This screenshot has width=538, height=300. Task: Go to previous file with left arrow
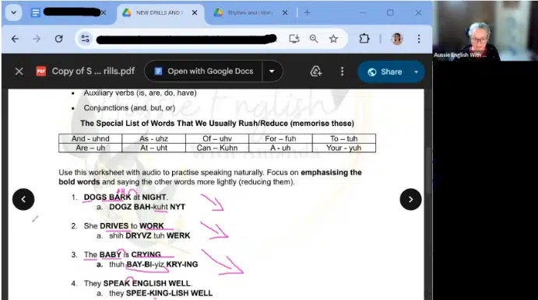(23, 199)
